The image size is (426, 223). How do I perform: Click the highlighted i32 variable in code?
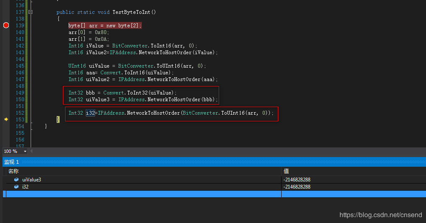click(x=90, y=113)
